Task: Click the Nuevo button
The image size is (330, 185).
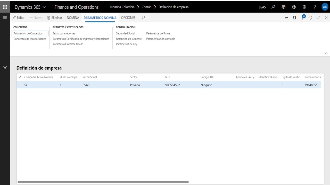Action: [x=36, y=18]
